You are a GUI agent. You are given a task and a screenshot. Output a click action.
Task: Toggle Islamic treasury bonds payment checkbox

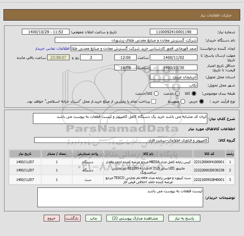click(154, 101)
